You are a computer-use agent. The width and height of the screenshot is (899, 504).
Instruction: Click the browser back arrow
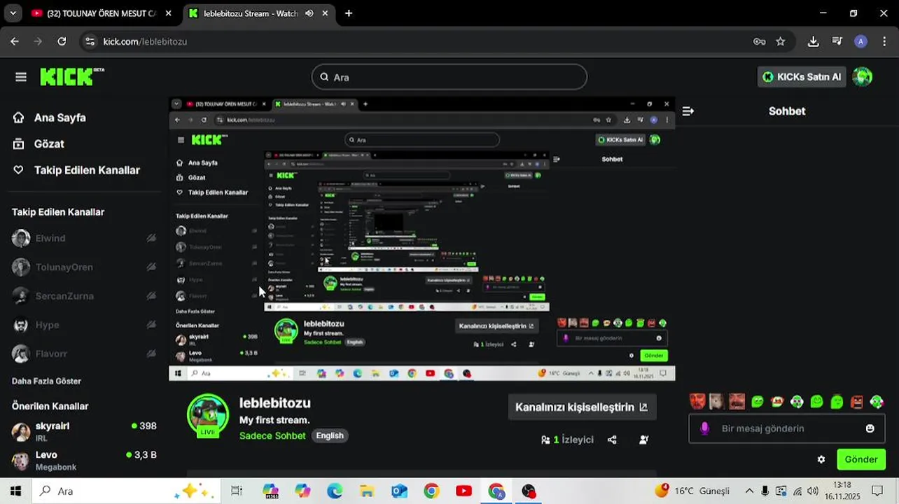15,41
